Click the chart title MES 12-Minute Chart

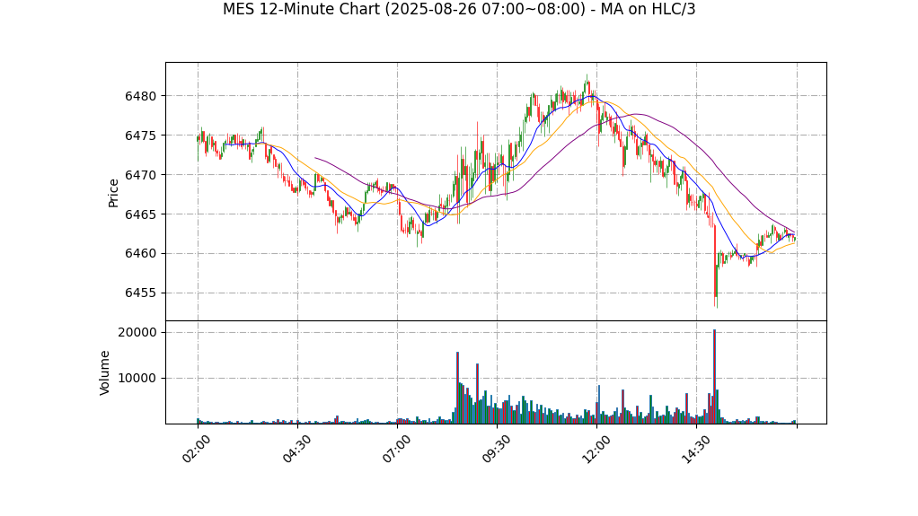[459, 9]
